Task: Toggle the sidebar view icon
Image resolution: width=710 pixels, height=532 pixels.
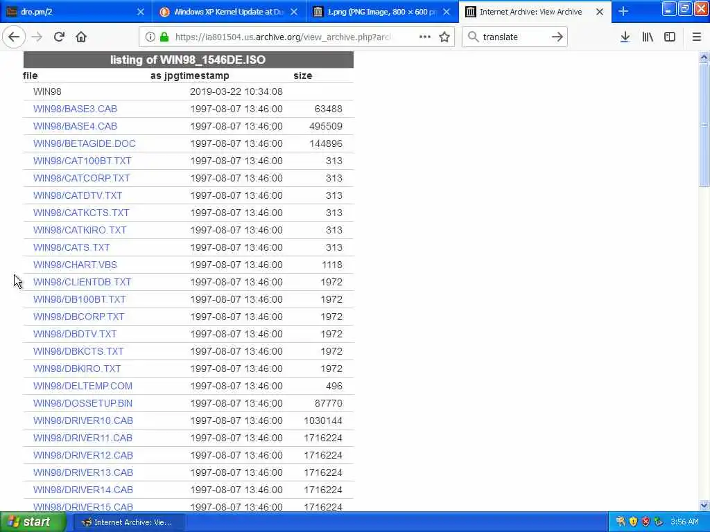Action: 670,37
